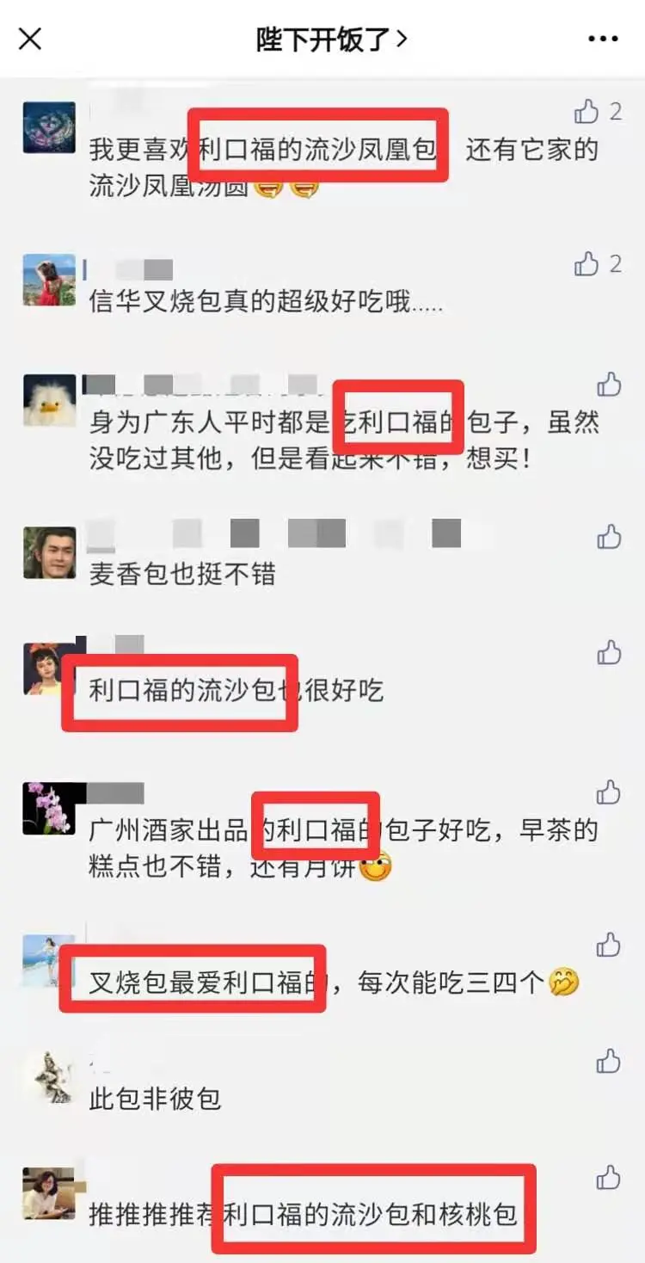Open the orchid flower avatar profile
The height and width of the screenshot is (1263, 645).
coord(49,808)
